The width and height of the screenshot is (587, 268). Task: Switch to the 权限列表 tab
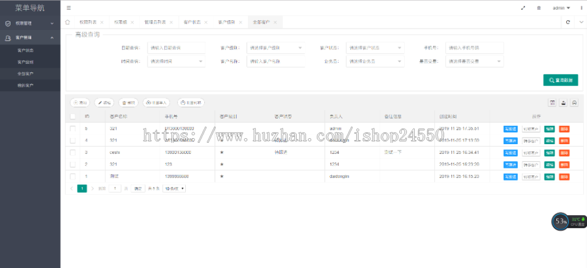[x=88, y=22]
